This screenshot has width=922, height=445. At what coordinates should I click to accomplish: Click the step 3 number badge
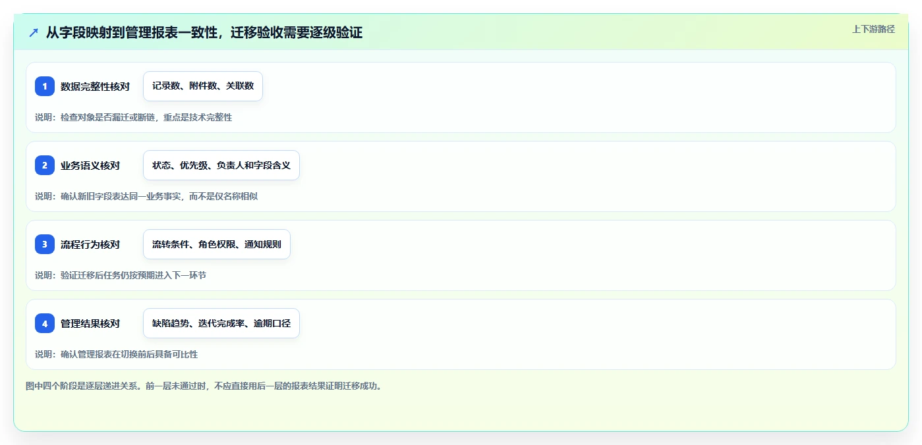[45, 244]
